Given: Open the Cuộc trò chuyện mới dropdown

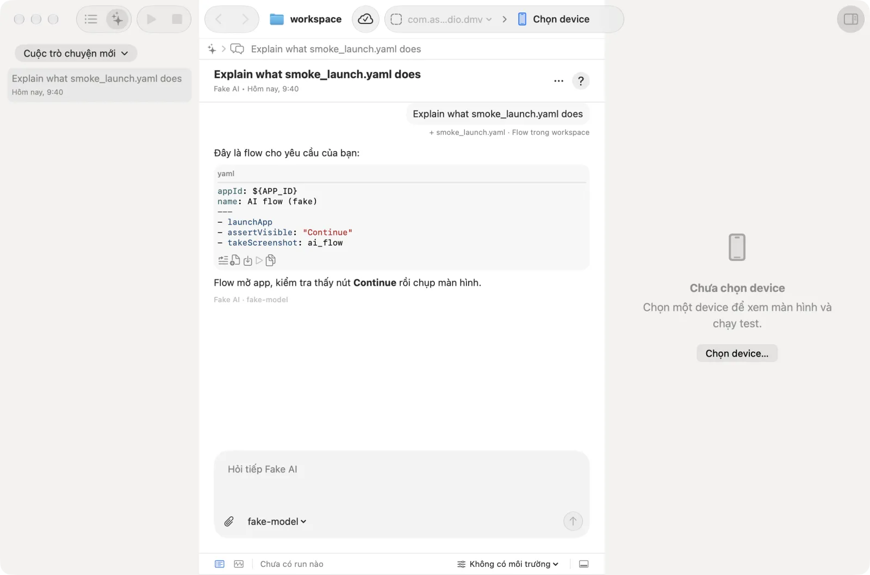Looking at the screenshot, I should click(76, 53).
